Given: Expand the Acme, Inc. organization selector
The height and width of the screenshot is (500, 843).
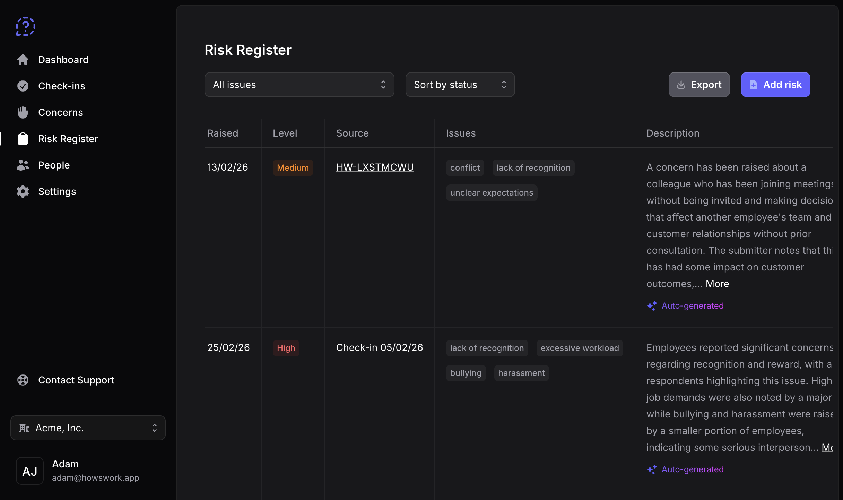Looking at the screenshot, I should (87, 428).
